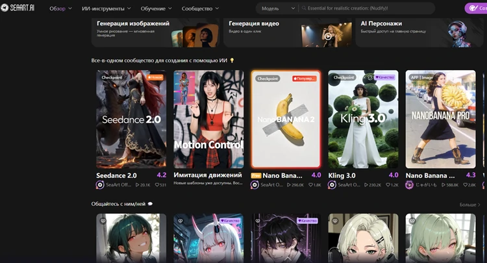Click the Seedance 2.0 title

[x=116, y=175]
